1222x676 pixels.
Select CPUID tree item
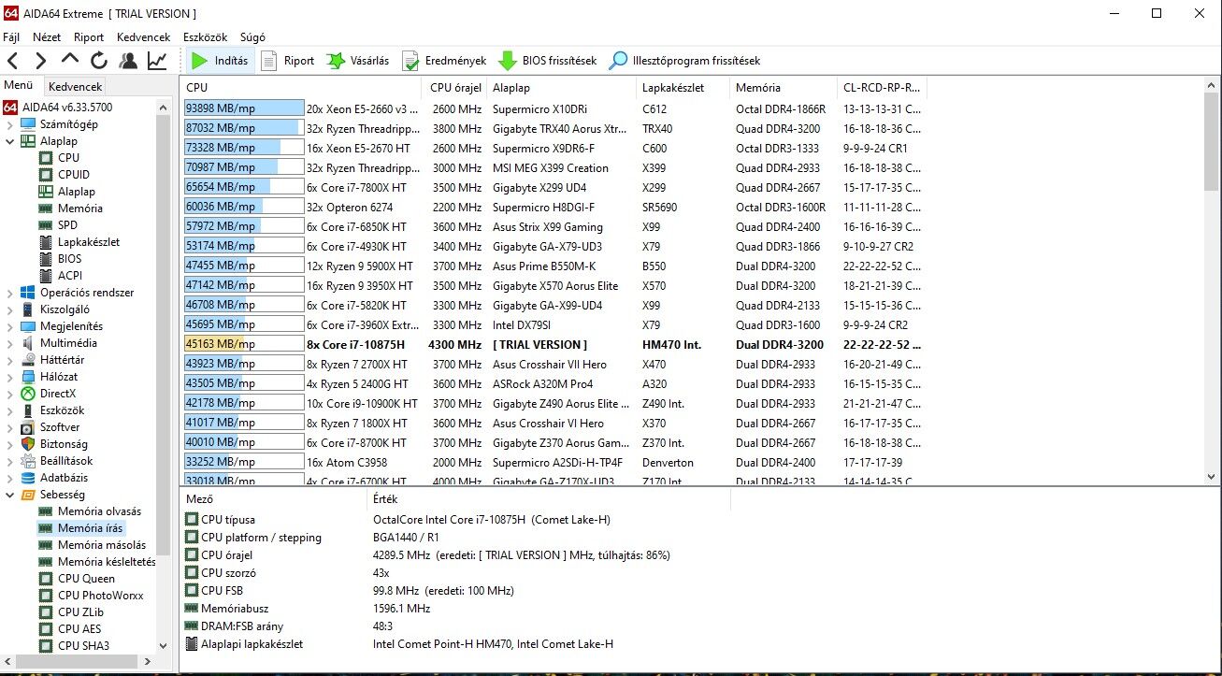click(74, 175)
